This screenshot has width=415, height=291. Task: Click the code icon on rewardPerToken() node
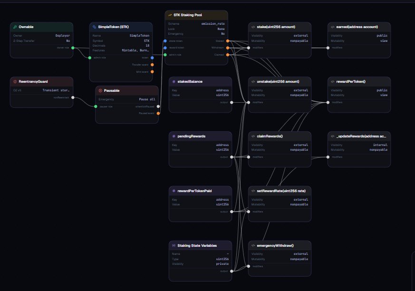point(333,82)
